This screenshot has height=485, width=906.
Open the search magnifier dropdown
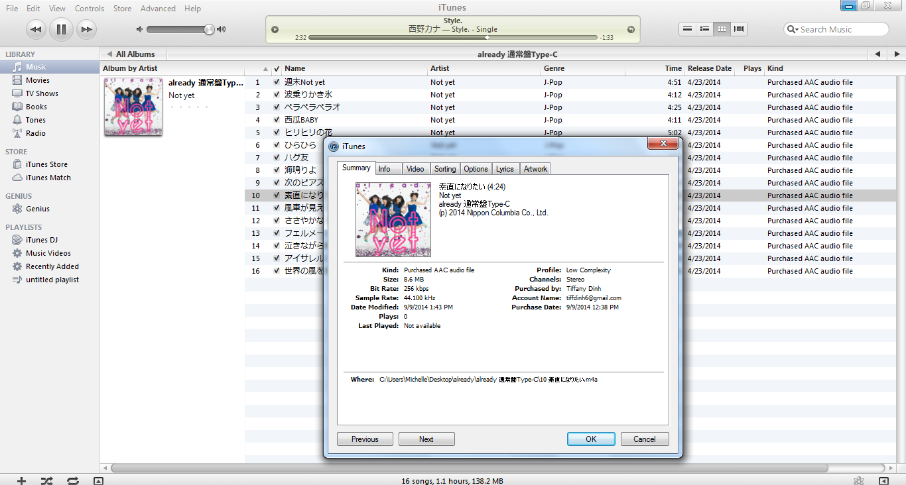tap(792, 29)
